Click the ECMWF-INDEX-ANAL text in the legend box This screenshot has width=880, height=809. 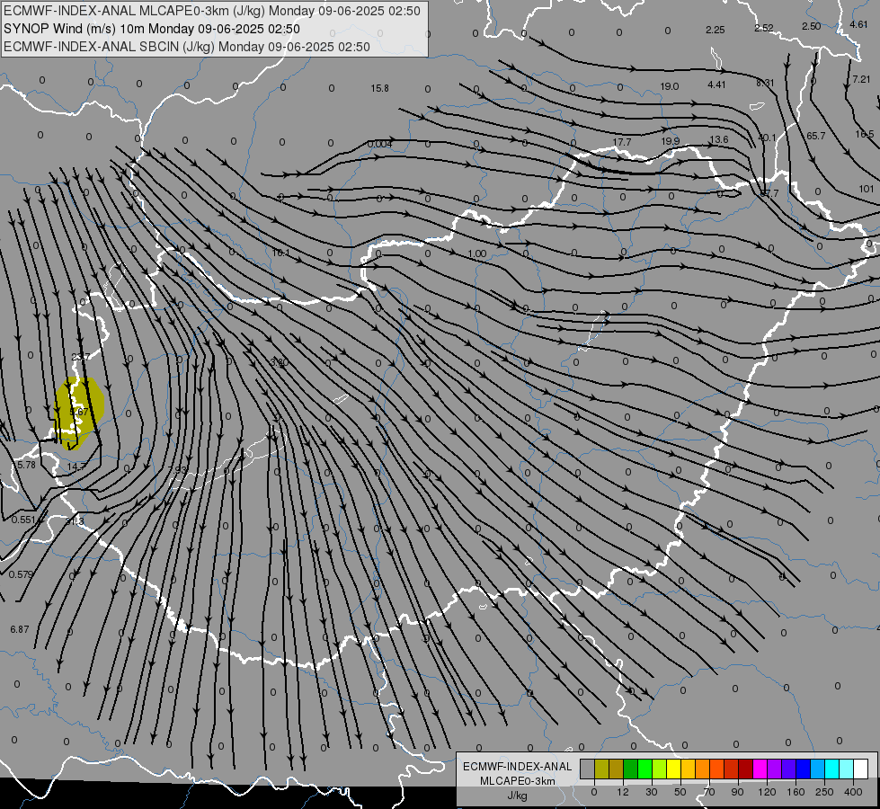[518, 767]
